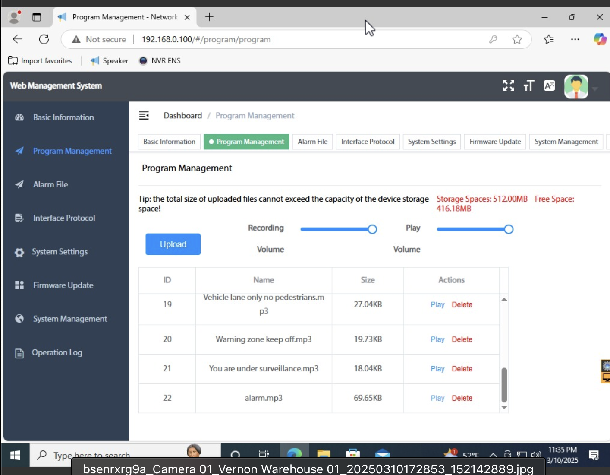
Task: Switch to the System Settings tab
Action: coord(432,142)
